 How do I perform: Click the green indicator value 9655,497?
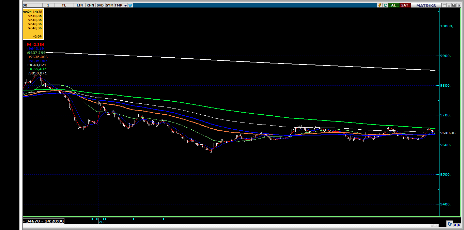[x=37, y=69]
